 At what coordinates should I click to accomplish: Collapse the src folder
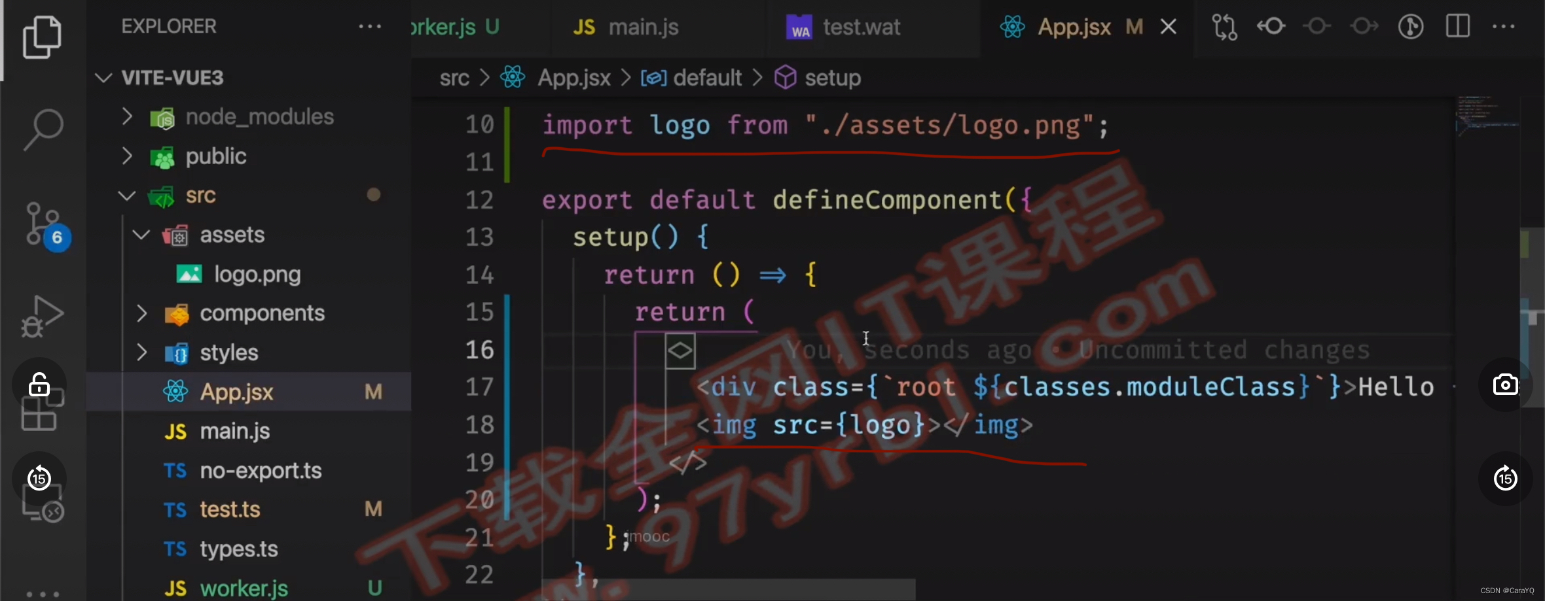[x=127, y=196]
